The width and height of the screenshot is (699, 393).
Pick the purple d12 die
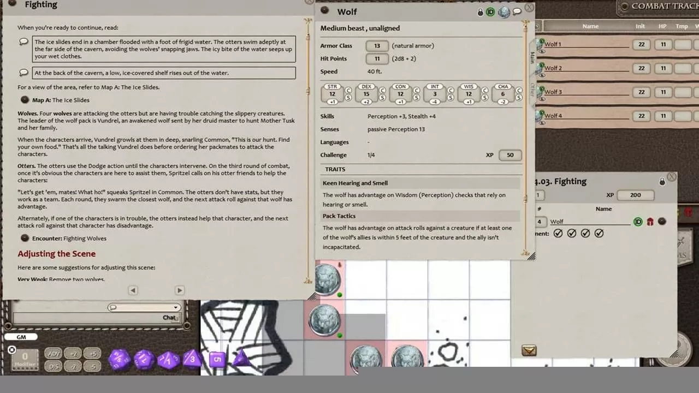tap(144, 359)
